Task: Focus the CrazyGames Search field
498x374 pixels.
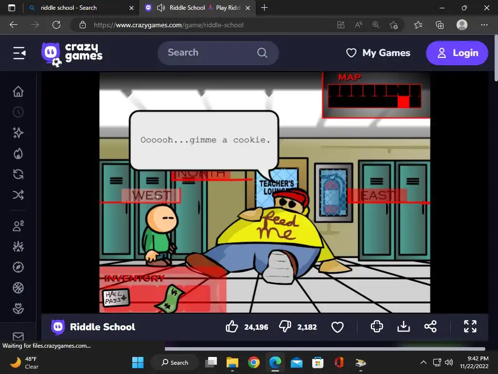Action: (218, 53)
